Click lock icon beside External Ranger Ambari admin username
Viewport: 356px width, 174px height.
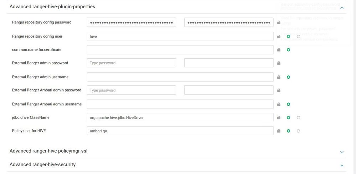[x=279, y=104]
